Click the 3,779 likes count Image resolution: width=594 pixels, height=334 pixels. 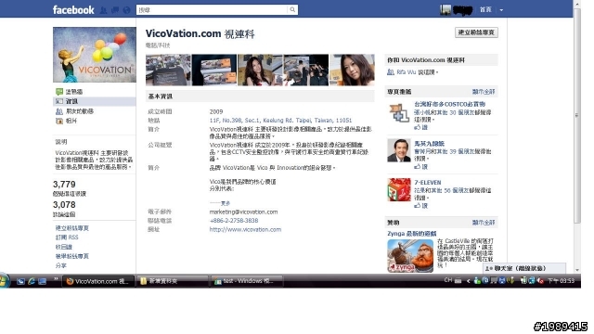click(64, 185)
